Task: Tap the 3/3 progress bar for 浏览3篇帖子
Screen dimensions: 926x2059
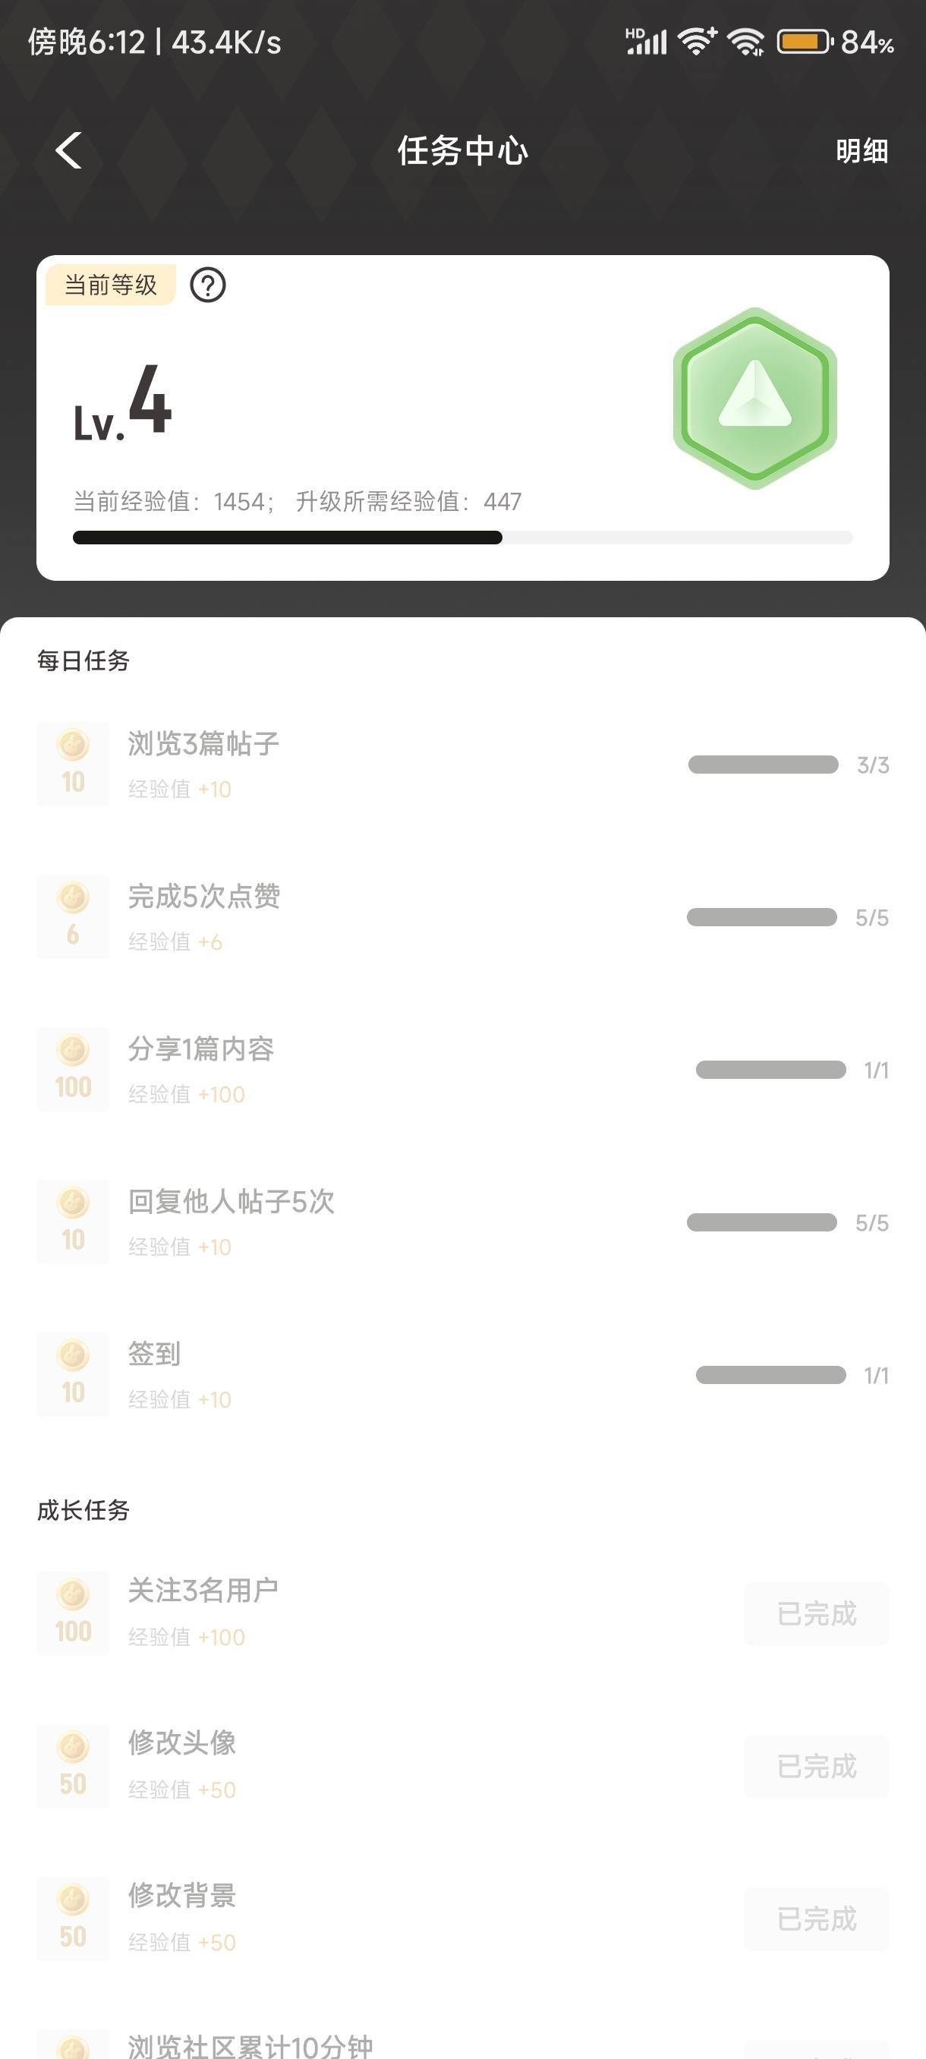Action: 763,765
